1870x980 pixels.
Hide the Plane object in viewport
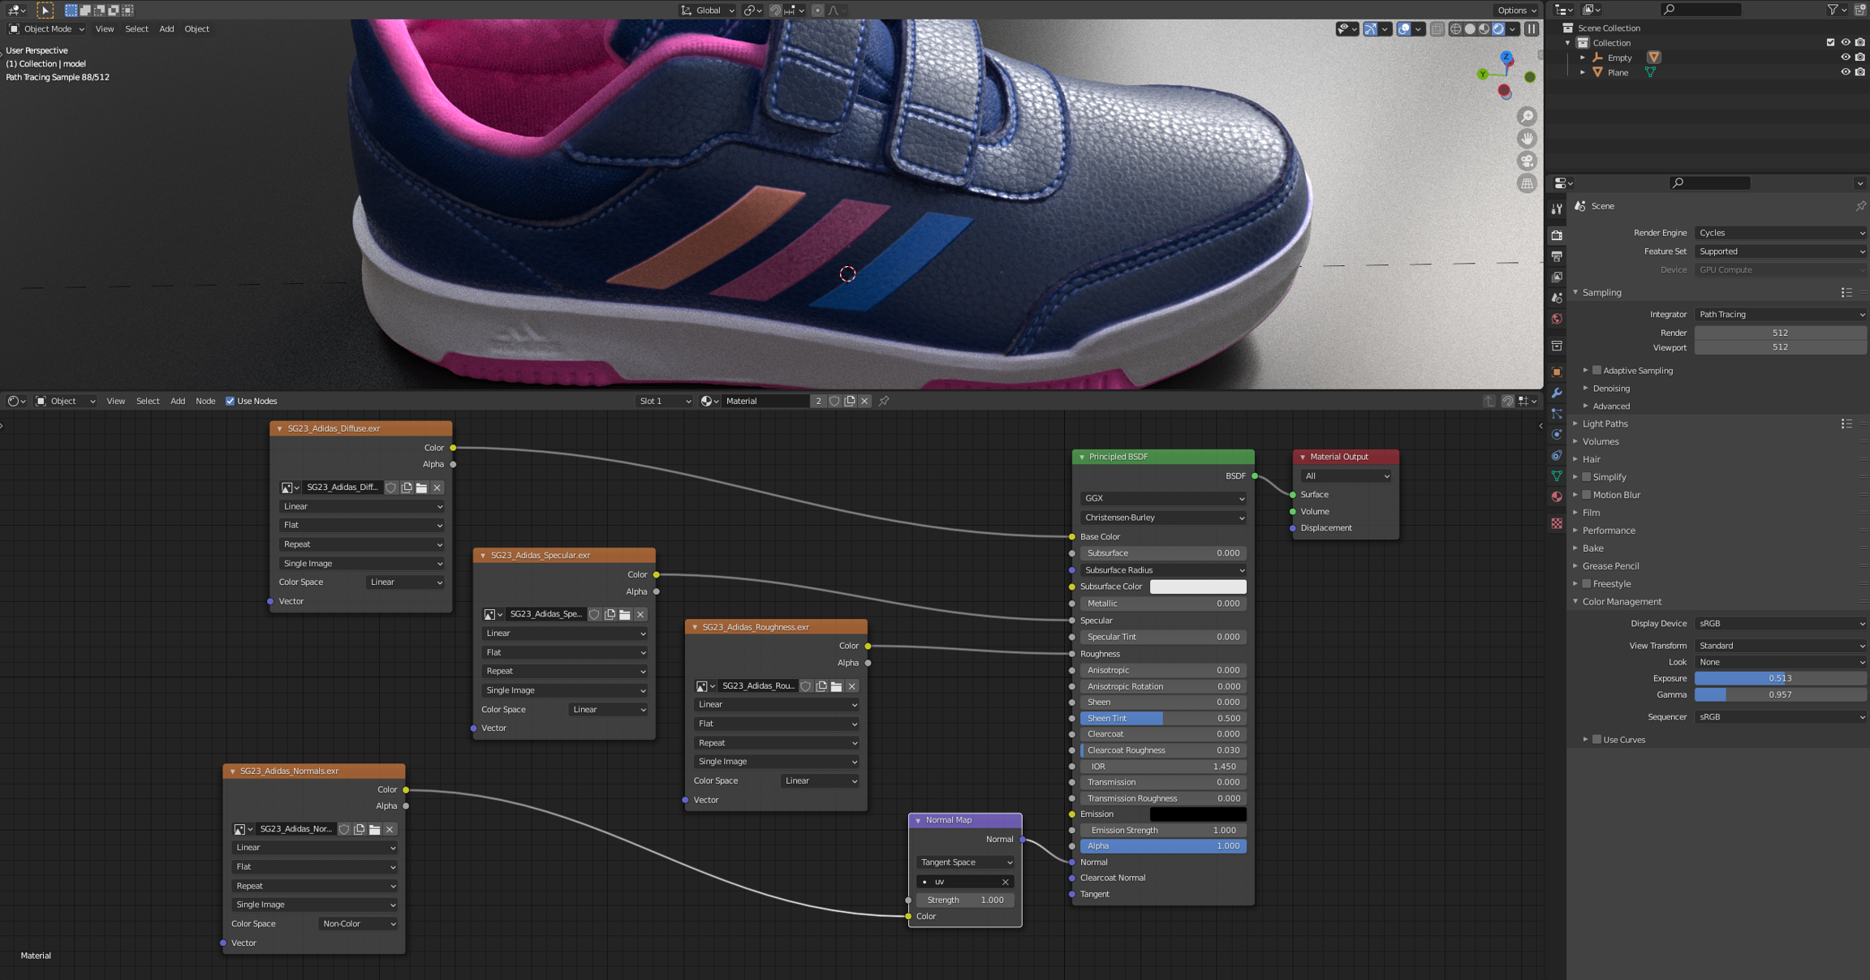[x=1845, y=72]
